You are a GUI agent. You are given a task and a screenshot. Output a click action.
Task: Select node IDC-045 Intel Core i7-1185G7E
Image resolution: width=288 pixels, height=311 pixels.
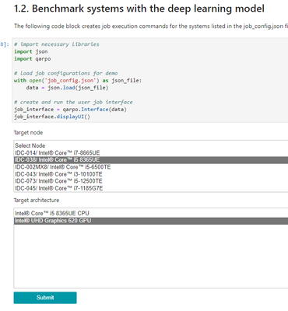pos(151,188)
